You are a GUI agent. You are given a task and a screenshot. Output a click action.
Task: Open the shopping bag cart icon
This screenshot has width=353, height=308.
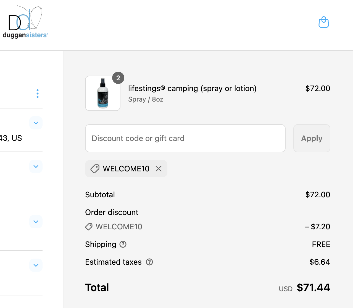(323, 22)
